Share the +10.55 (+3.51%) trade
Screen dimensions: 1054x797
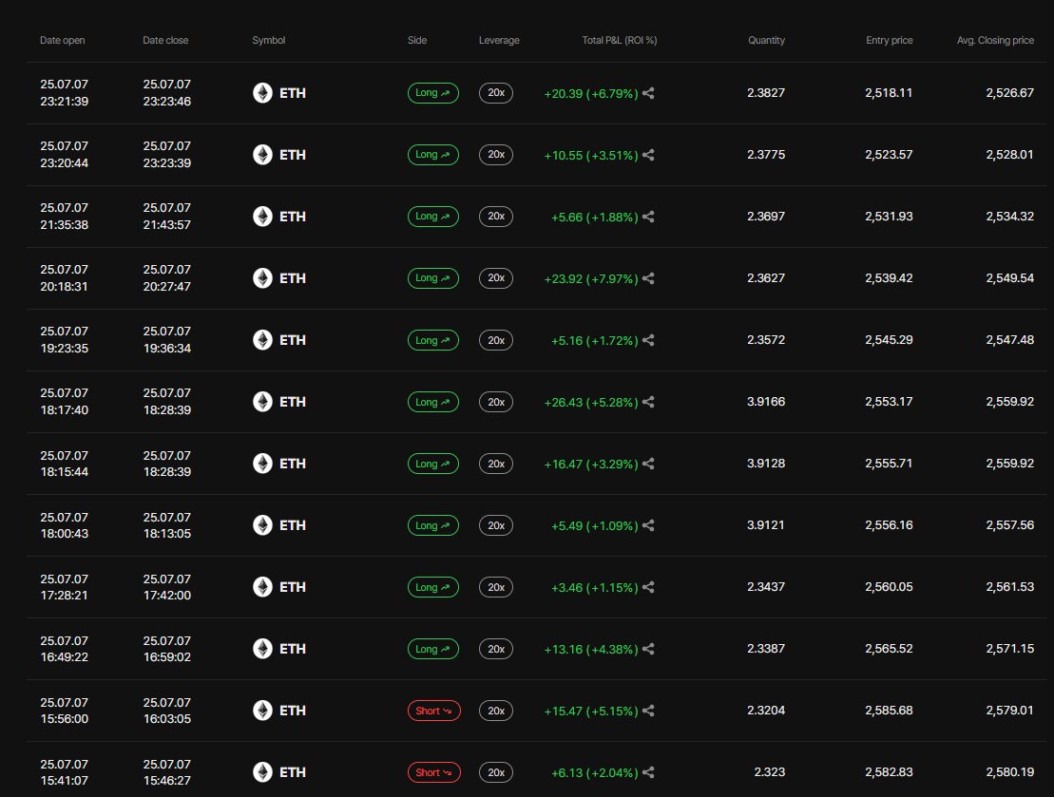click(648, 155)
